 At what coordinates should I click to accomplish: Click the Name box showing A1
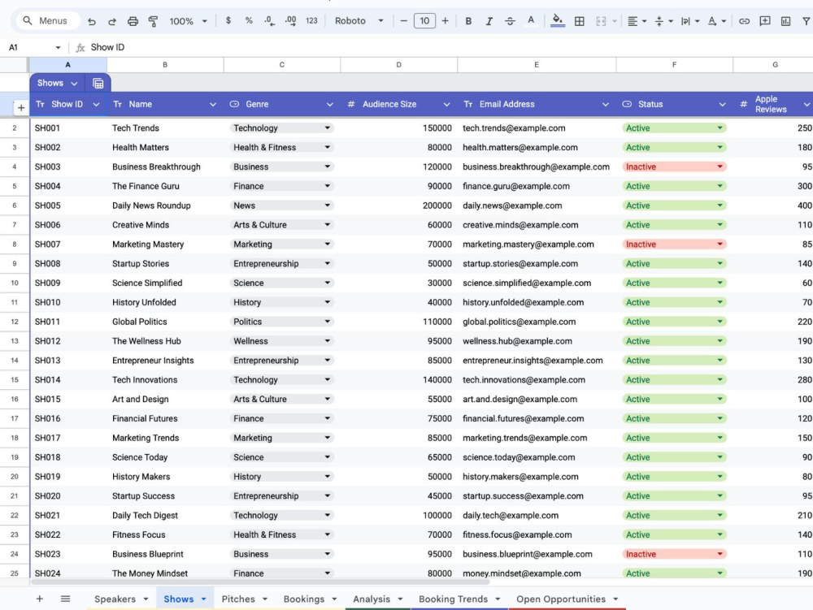[x=34, y=47]
